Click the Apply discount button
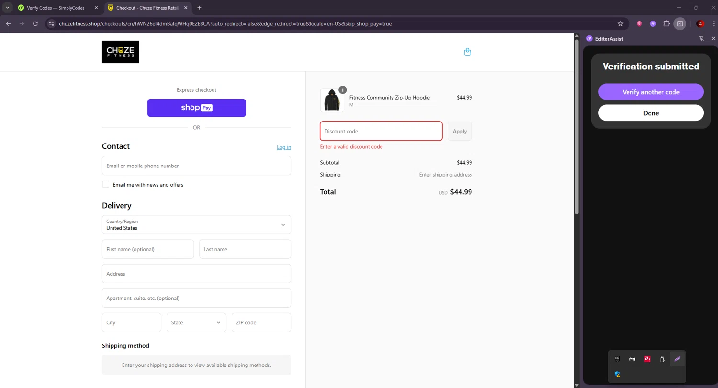 click(x=460, y=131)
